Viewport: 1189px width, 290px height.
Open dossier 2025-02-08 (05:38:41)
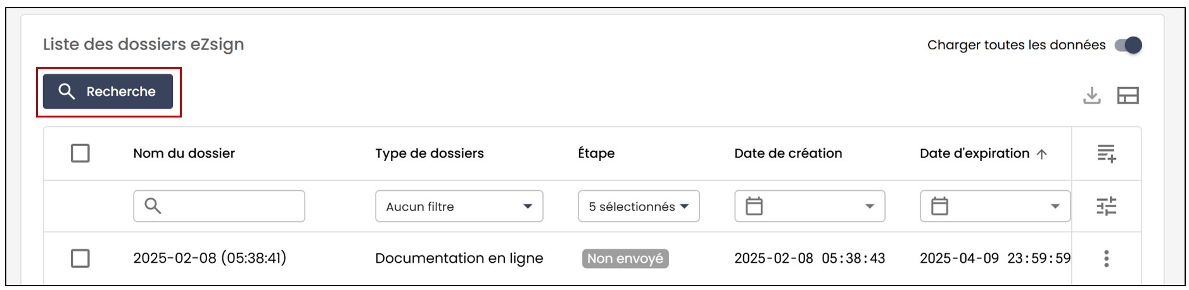(x=210, y=258)
